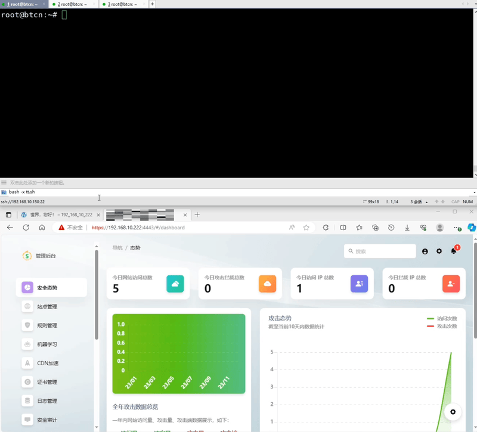Viewport: 477px width, 432px height.
Task: Toggle split screen icon in browser
Action: (343, 228)
